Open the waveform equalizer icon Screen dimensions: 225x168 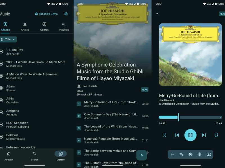click(x=199, y=155)
